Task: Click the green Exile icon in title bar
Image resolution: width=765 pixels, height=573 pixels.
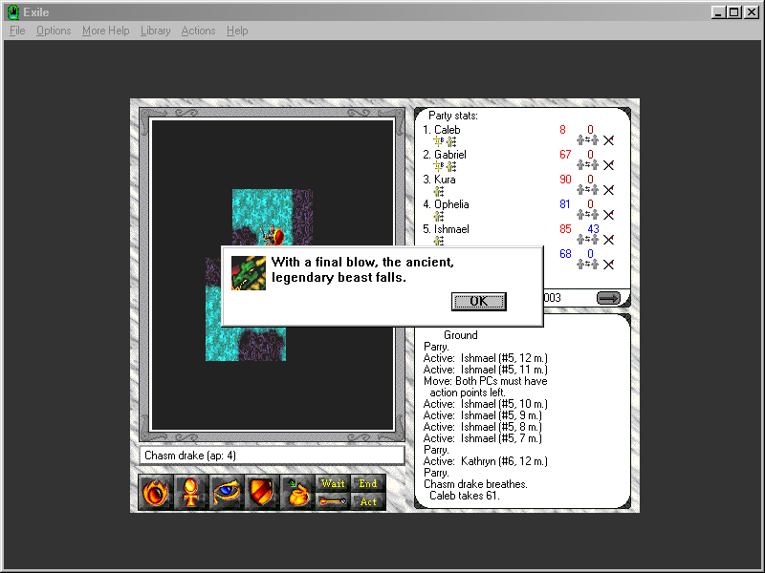Action: click(x=13, y=12)
